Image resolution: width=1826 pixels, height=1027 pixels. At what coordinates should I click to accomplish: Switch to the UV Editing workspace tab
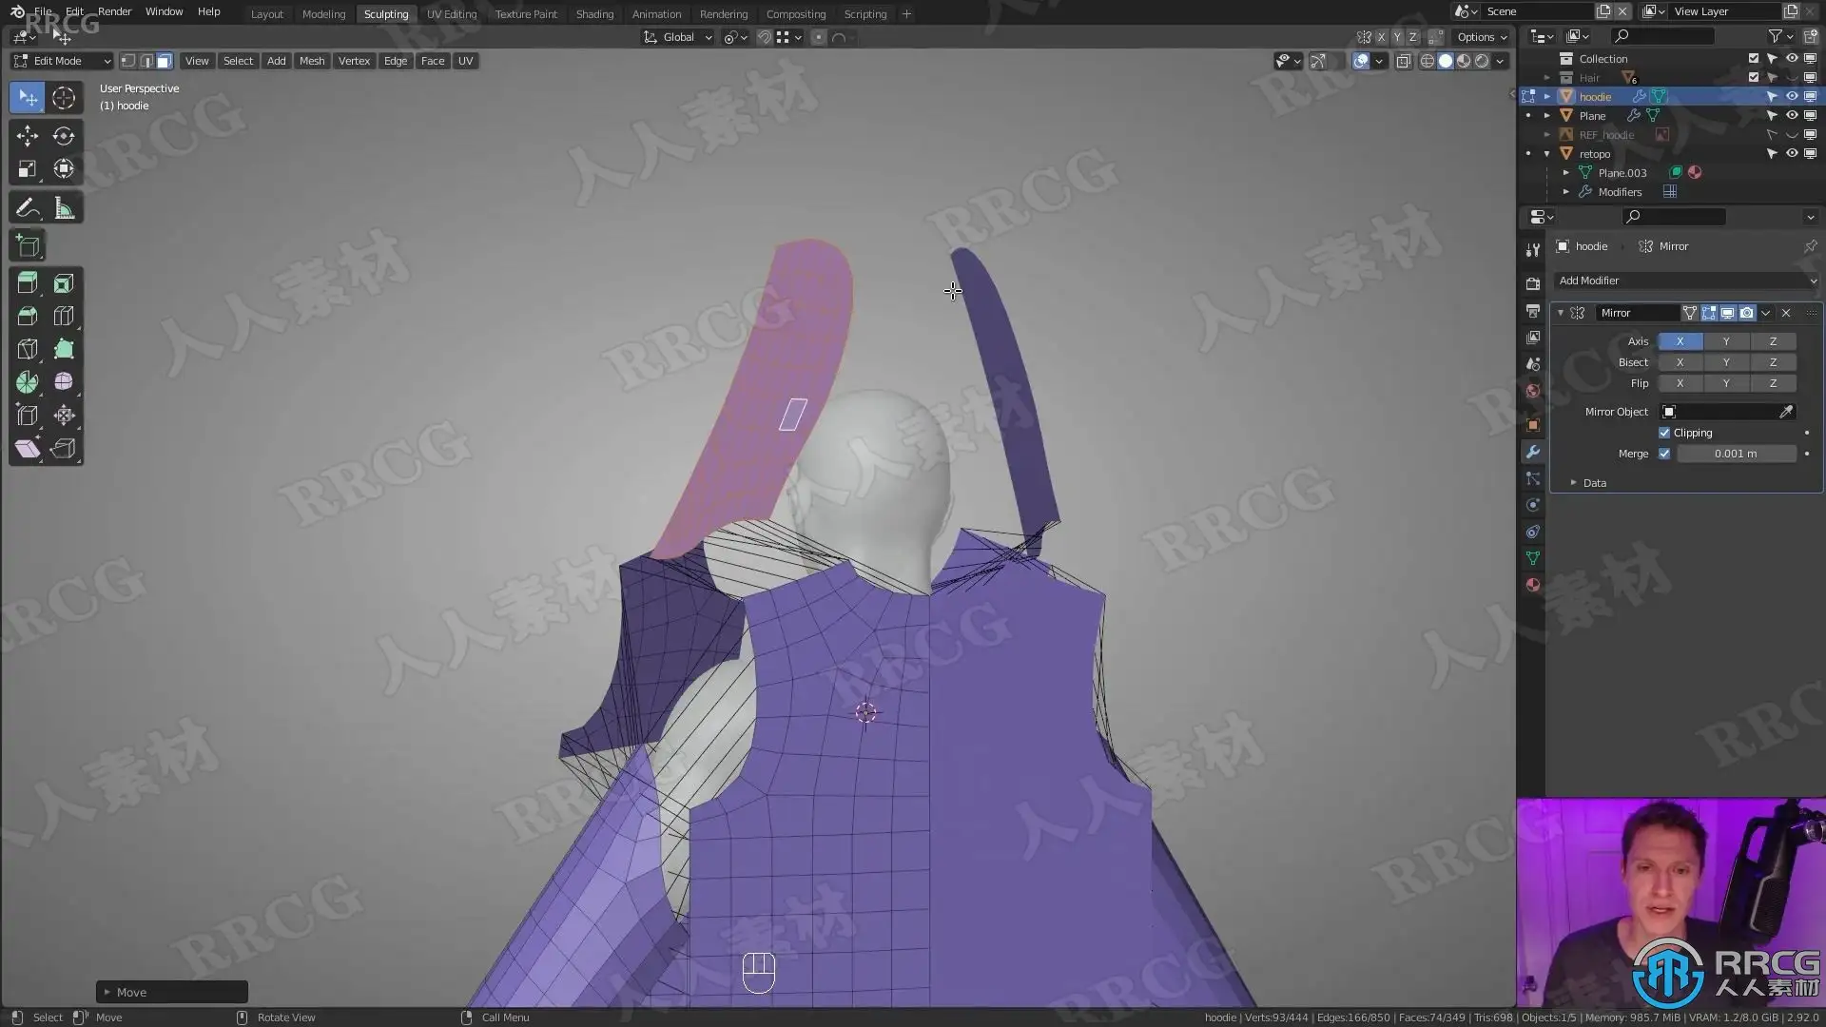coord(452,14)
